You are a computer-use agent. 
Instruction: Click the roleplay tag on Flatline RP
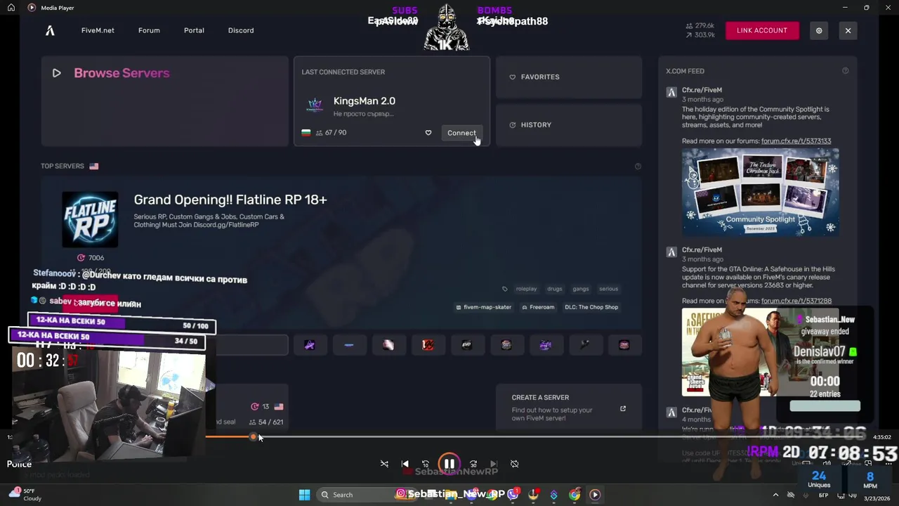[526, 289]
